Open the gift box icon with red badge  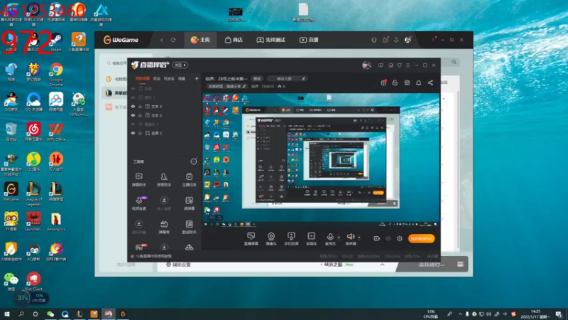(383, 82)
